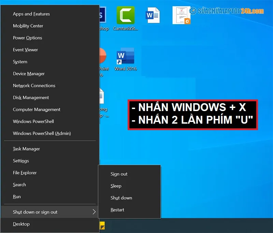Open Windows PowerShell (Admin)
This screenshot has width=273, height=233.
(x=42, y=134)
